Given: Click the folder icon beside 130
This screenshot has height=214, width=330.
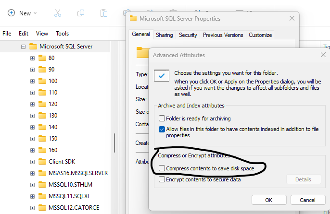Looking at the screenshot, I should click(42, 116).
